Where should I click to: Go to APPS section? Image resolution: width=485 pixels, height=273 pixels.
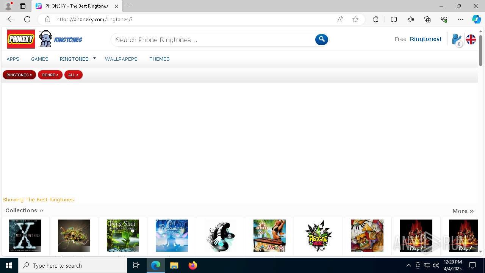(13, 59)
